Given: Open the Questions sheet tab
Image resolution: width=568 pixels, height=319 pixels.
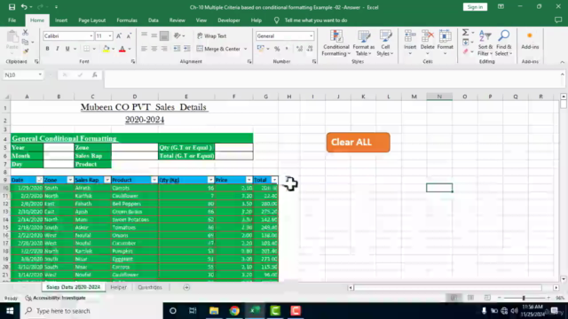Looking at the screenshot, I should click(150, 287).
